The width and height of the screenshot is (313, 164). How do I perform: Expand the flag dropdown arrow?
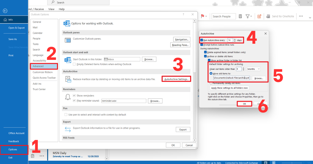coord(206,16)
